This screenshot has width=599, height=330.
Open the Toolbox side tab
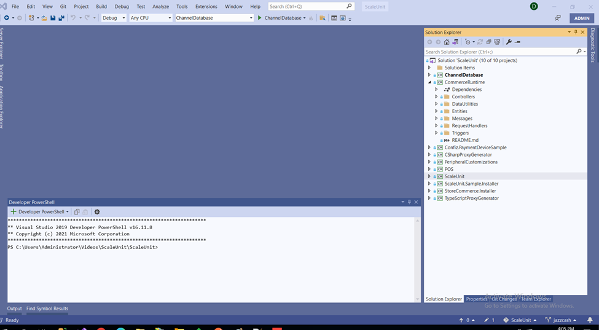click(2, 73)
